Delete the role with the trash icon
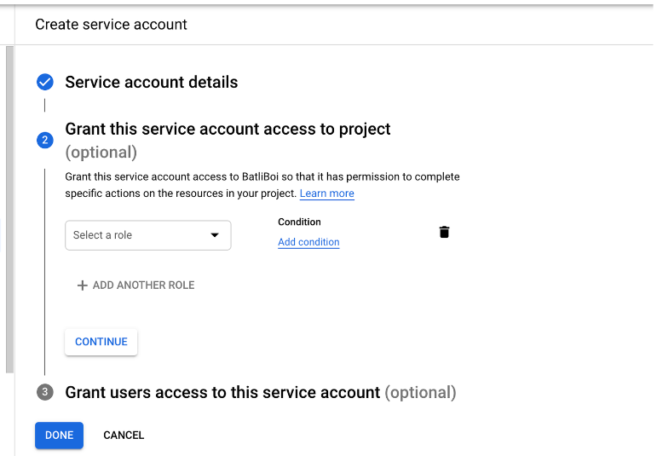Viewport: 657px width, 456px height. [x=444, y=232]
